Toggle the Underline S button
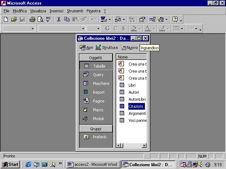Image resolution: width=226 pixels, height=169 pixels. pyautogui.click(x=124, y=29)
